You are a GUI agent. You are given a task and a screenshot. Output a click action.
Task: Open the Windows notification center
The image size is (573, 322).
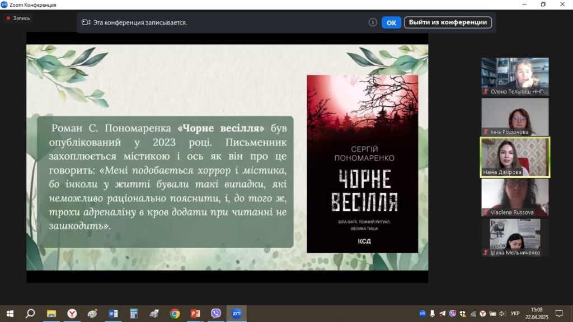tap(559, 314)
